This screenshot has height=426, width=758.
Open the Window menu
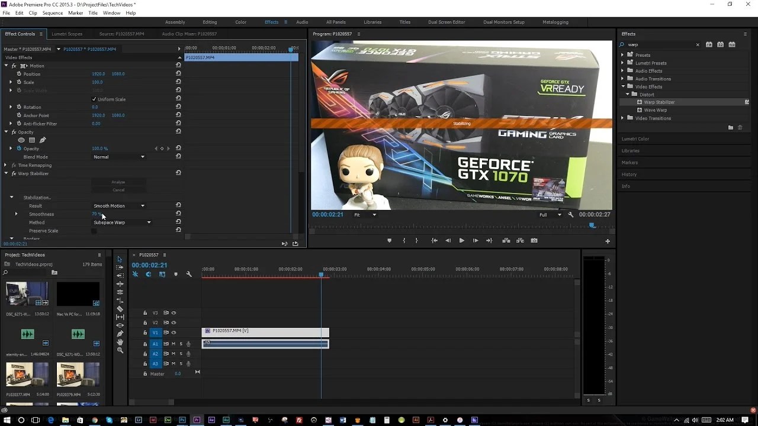(x=111, y=12)
